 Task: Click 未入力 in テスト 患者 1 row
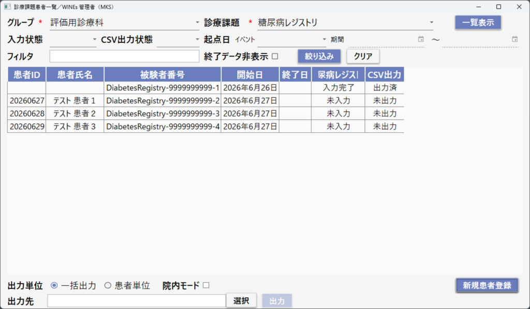point(338,101)
